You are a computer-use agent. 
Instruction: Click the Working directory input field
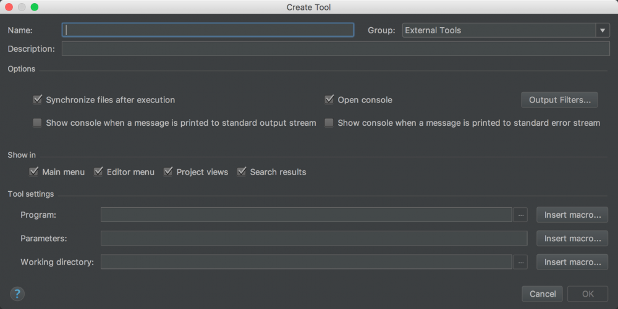tap(307, 262)
